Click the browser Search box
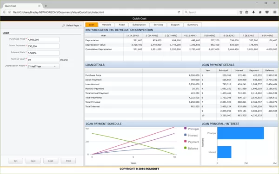 coord(210,12)
